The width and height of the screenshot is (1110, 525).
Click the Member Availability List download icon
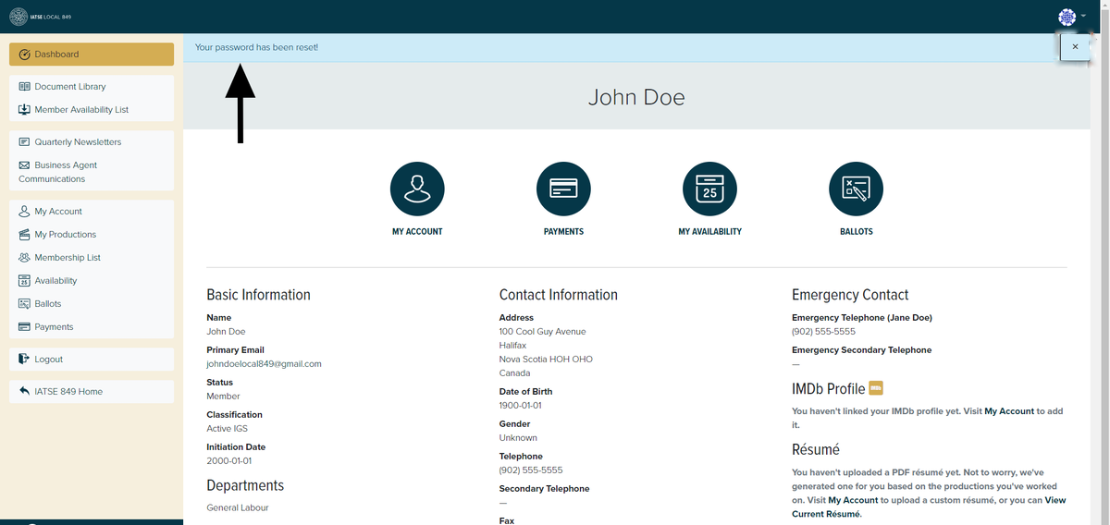tap(25, 110)
